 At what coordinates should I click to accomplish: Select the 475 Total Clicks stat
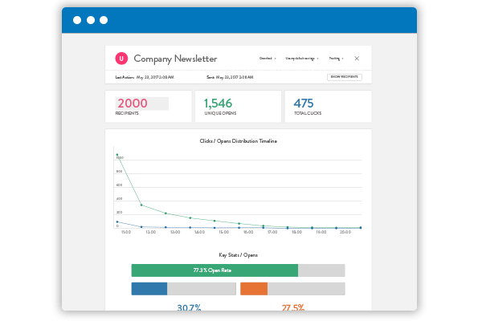(328, 106)
